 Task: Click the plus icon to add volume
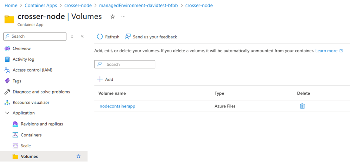[100, 79]
